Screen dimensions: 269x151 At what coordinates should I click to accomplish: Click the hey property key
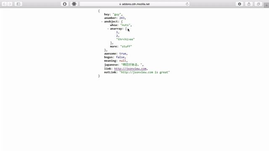[x=107, y=14]
